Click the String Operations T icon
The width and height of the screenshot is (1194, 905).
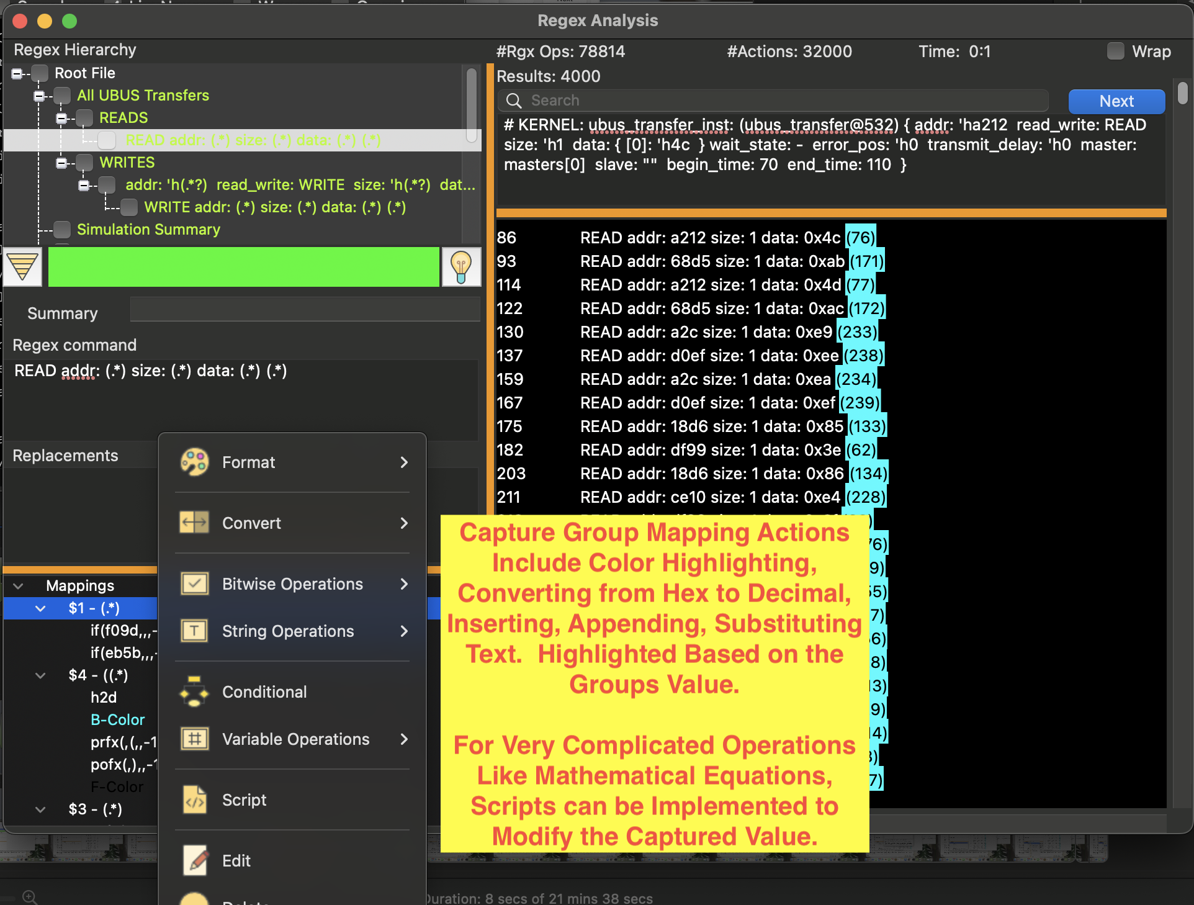point(194,631)
